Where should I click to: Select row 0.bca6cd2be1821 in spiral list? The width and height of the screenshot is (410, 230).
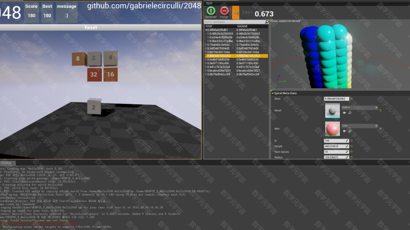point(236,71)
